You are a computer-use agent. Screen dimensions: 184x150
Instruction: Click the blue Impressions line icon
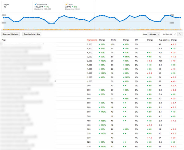[x=35, y=5]
